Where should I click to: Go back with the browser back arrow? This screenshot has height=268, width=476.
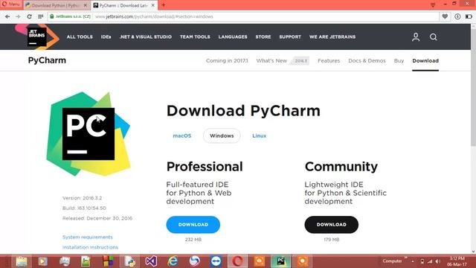point(7,16)
